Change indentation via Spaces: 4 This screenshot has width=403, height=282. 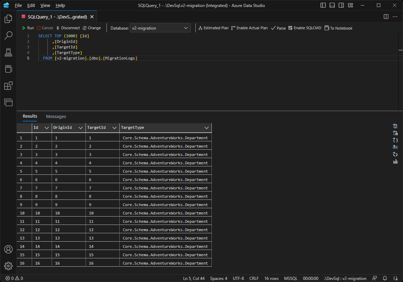(219, 279)
